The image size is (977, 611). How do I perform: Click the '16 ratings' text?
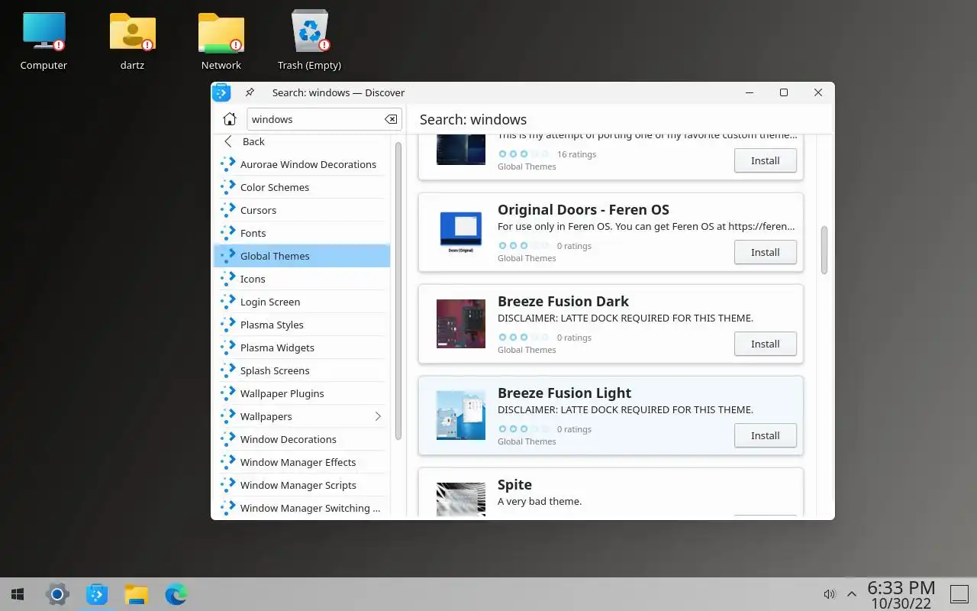coord(576,154)
